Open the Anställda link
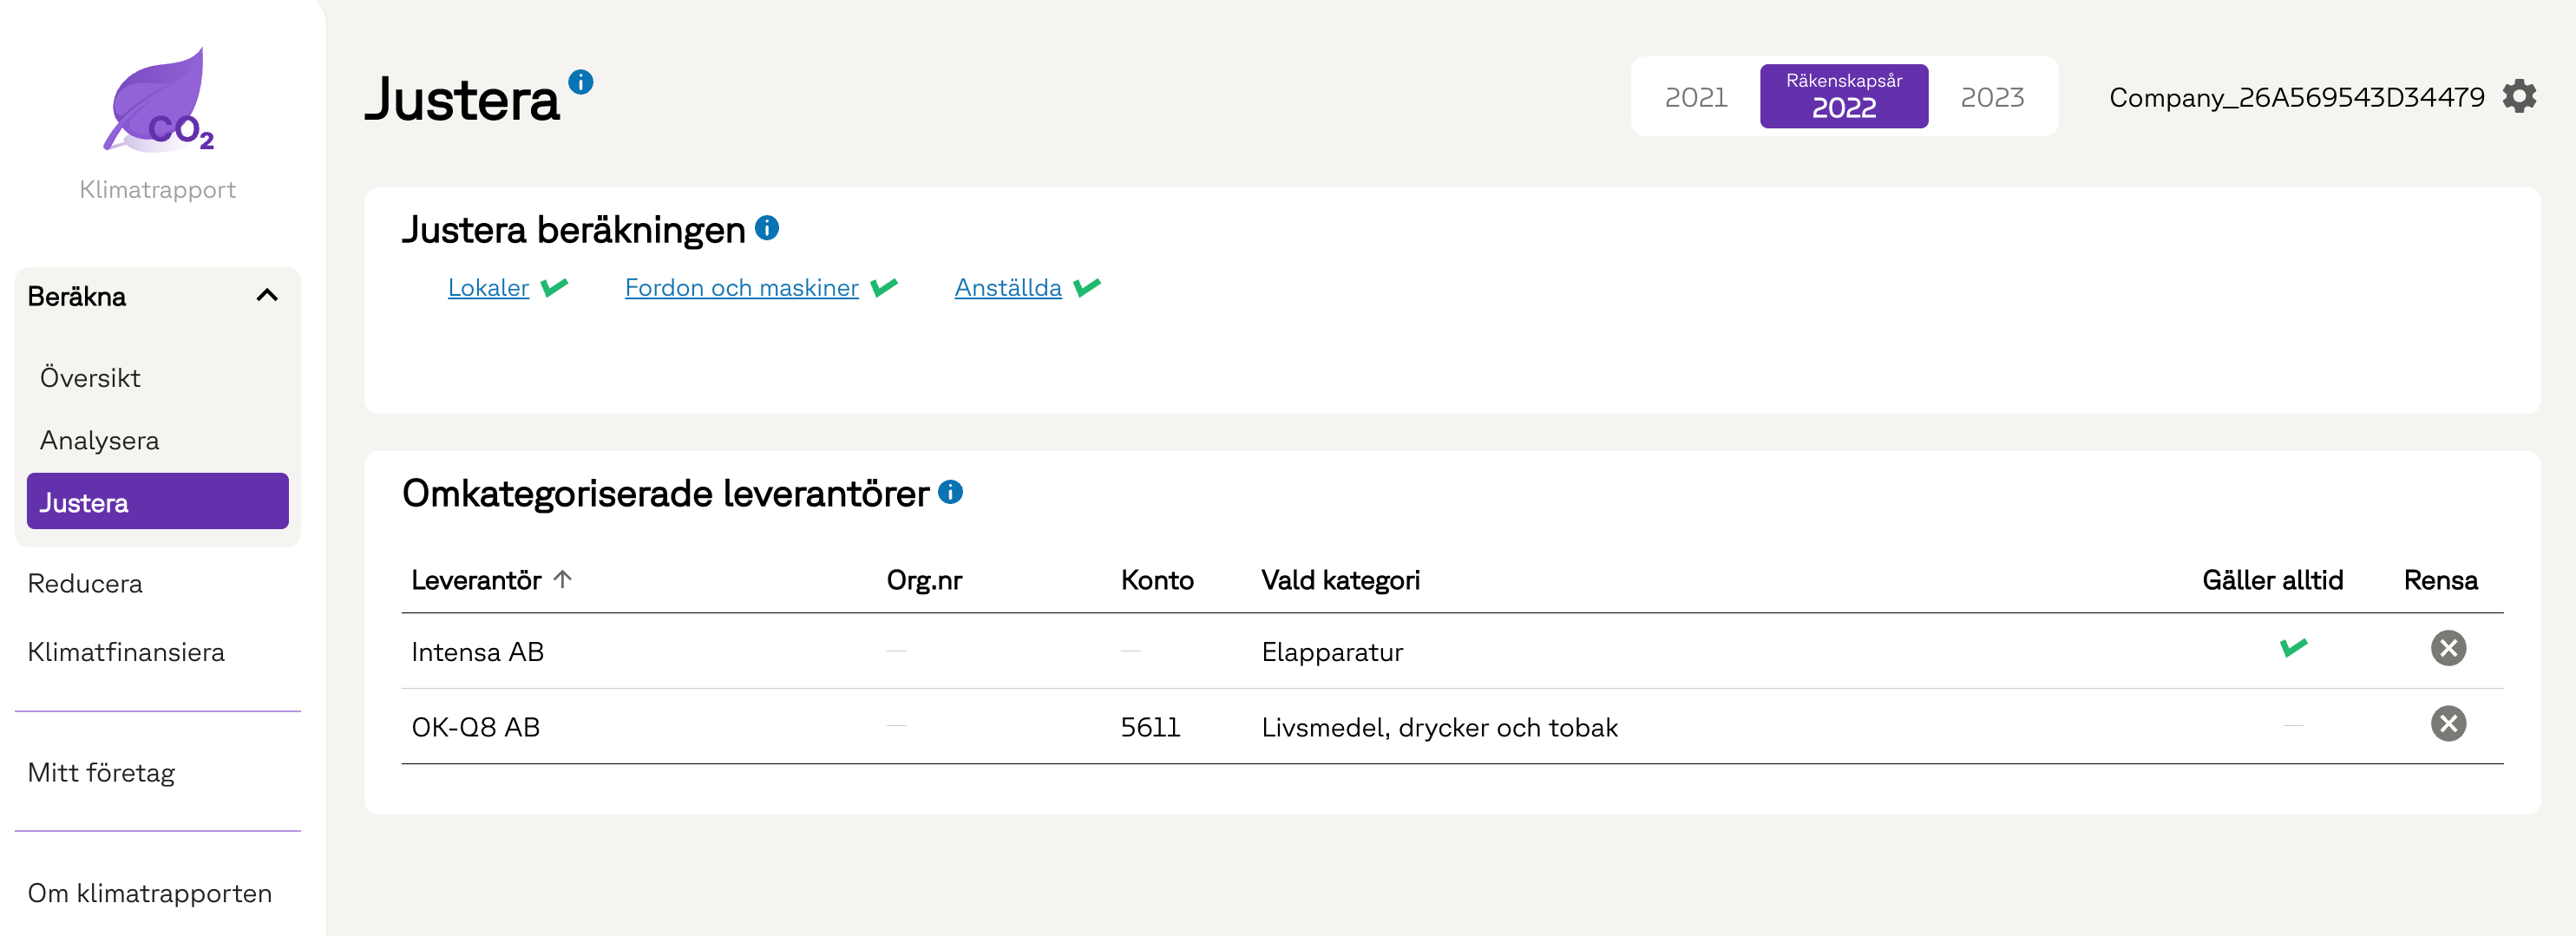Image resolution: width=2576 pixels, height=936 pixels. pyautogui.click(x=1007, y=288)
